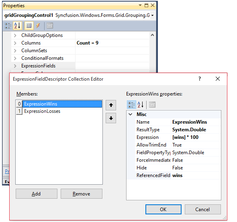Open gridGroupingControl1 object dropdown

click(153, 15)
